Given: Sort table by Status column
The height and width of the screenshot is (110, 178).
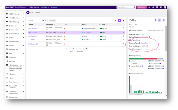Looking at the screenshot, I should coord(84,25).
